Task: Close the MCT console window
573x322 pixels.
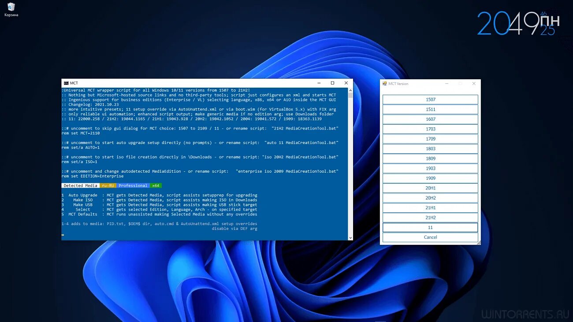Action: (x=346, y=83)
